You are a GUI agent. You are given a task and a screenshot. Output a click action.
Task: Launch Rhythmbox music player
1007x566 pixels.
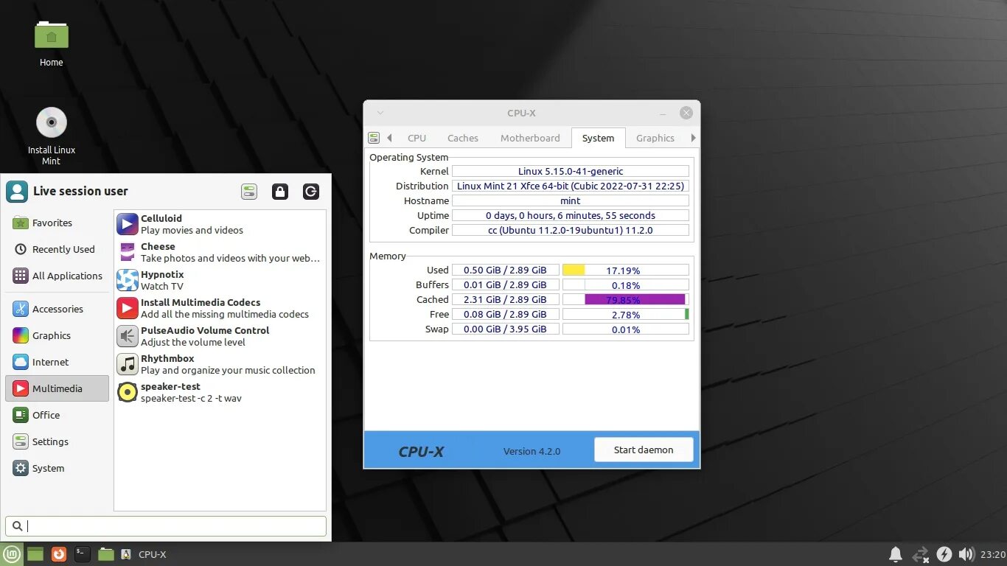click(x=220, y=364)
